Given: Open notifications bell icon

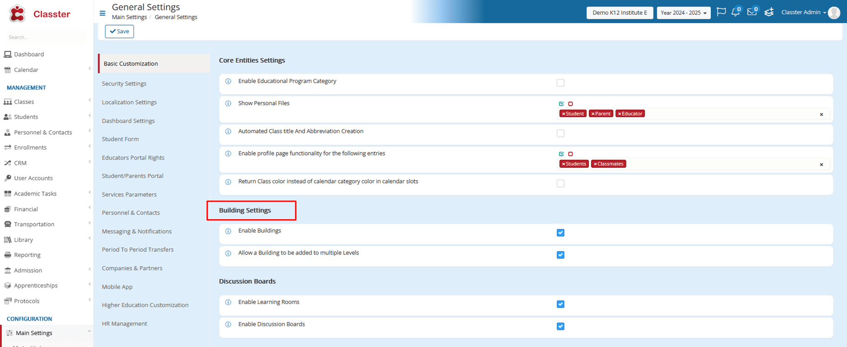Looking at the screenshot, I should point(735,12).
